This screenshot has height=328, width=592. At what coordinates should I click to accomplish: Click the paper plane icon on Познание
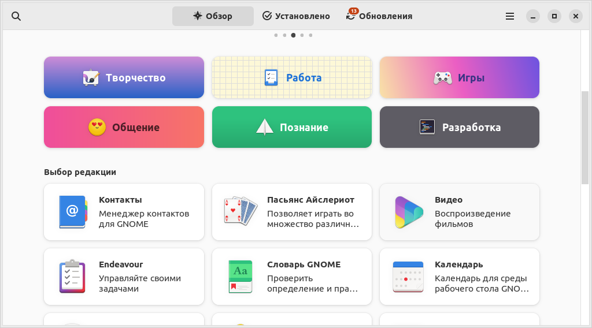click(x=265, y=127)
